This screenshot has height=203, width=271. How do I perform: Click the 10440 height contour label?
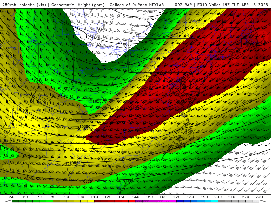101,136
